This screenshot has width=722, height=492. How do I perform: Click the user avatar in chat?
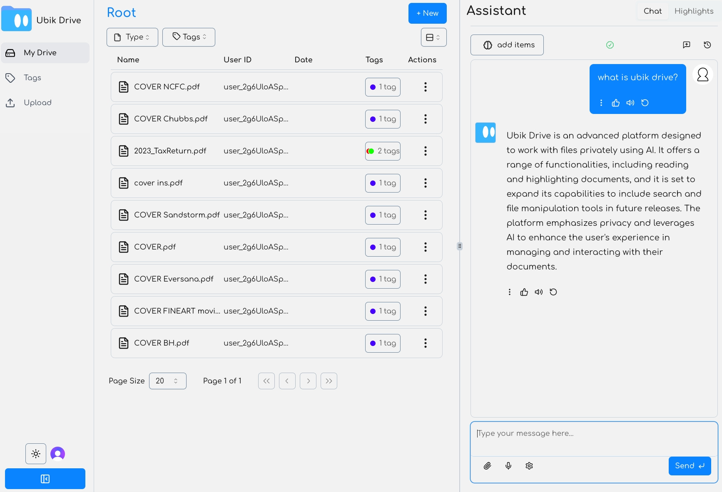[703, 74]
